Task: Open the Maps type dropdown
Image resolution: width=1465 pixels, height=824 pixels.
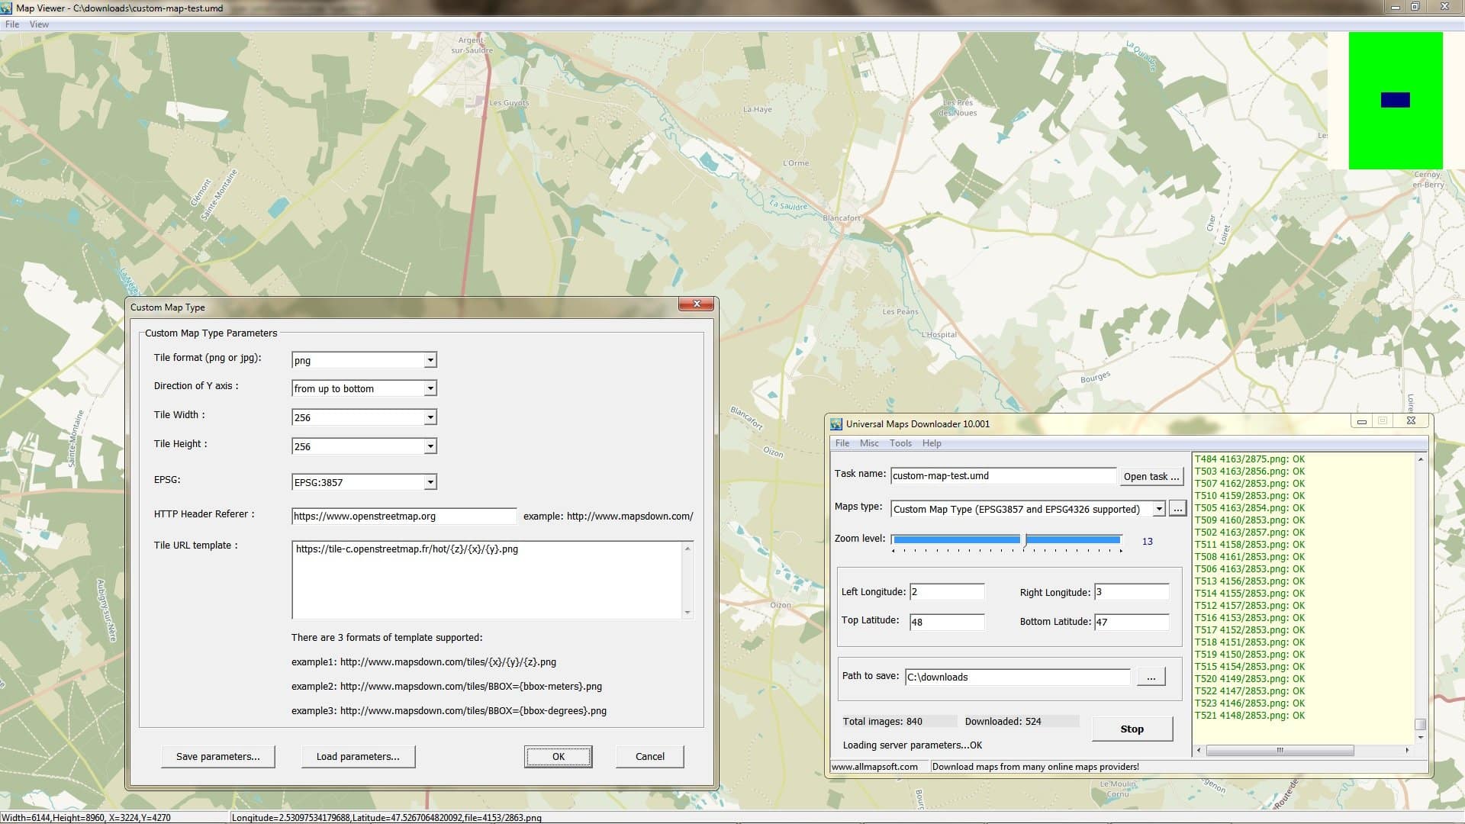Action: click(x=1158, y=508)
